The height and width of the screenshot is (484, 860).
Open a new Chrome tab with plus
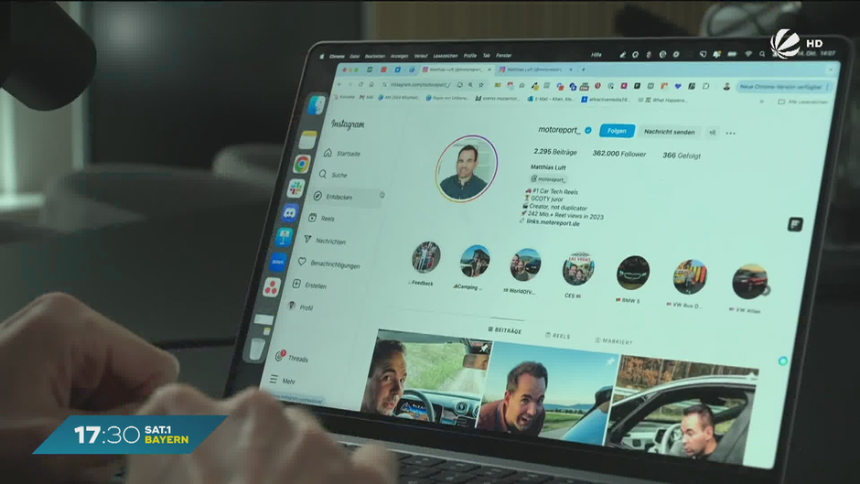click(x=584, y=70)
